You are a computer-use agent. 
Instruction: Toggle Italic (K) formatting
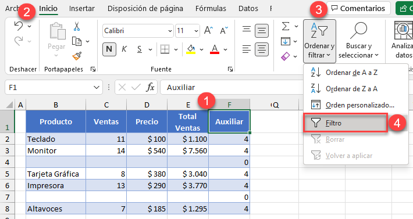pyautogui.click(x=124, y=49)
